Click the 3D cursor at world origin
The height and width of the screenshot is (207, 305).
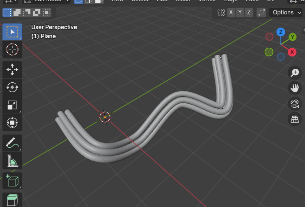tap(105, 117)
